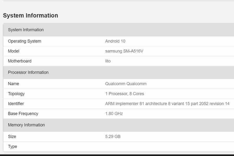234x156 pixels.
Task: Select the lito motherboard value
Action: (108, 61)
